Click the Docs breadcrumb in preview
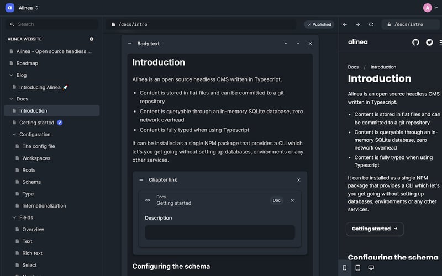Viewport: 442px width, 276px height. [353, 67]
